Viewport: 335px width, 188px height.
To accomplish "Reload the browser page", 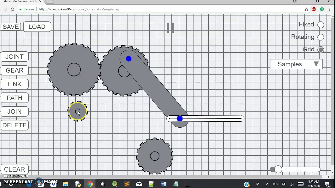I will 12,9.
